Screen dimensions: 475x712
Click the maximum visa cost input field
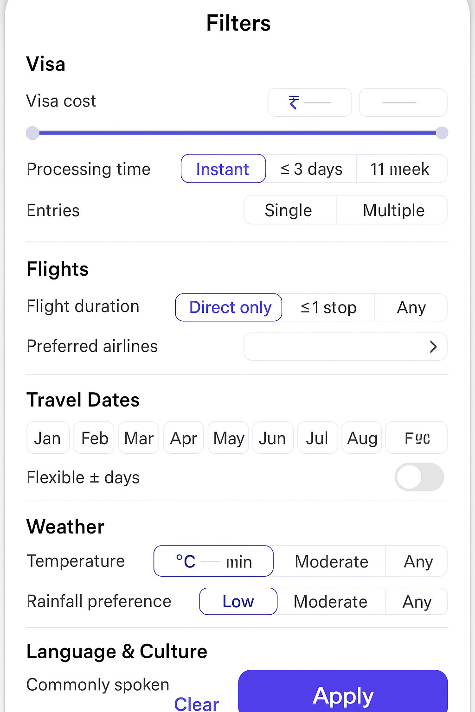tap(403, 102)
